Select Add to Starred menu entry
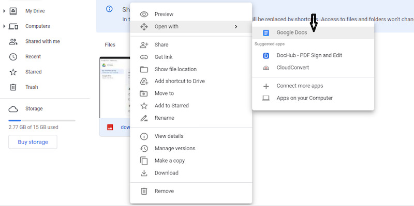Screen dimensions: 414x206 tap(191, 106)
